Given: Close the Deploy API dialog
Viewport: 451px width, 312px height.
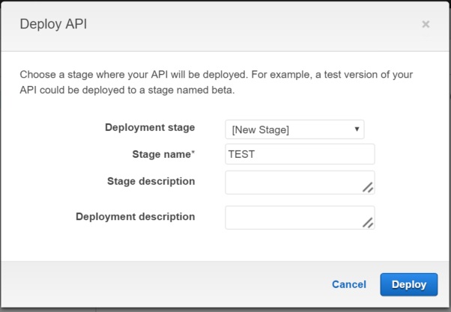Looking at the screenshot, I should (426, 24).
